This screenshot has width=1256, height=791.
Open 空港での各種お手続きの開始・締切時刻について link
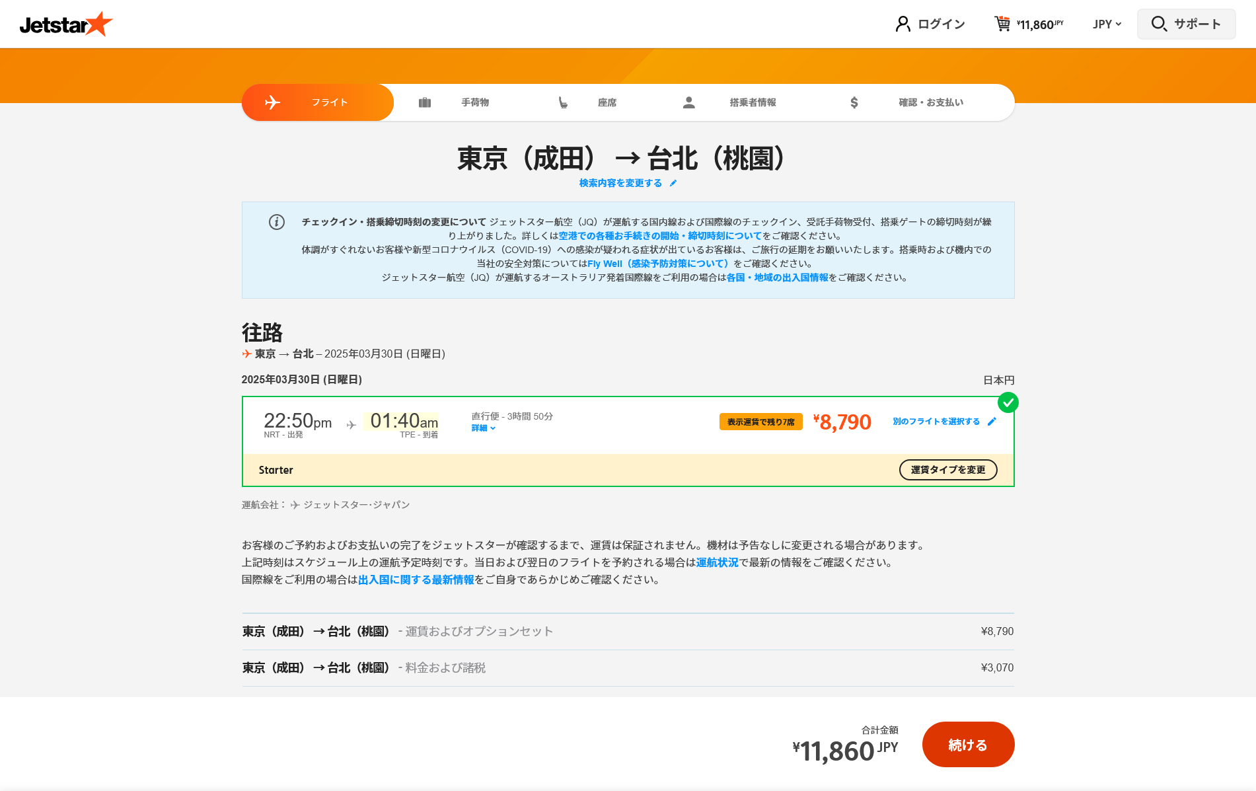pyautogui.click(x=660, y=236)
